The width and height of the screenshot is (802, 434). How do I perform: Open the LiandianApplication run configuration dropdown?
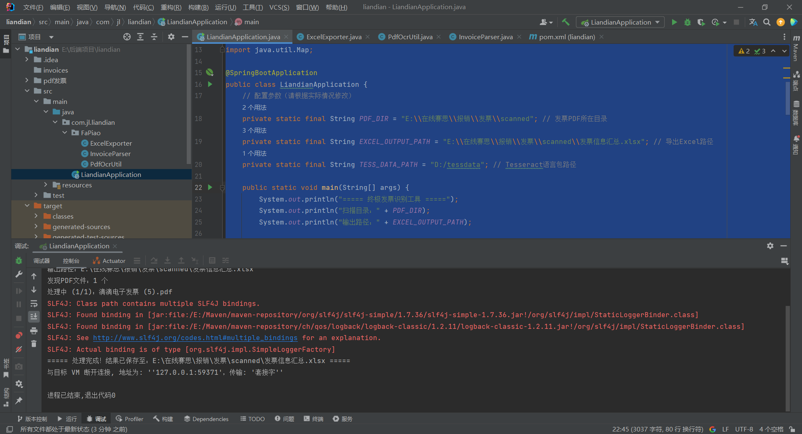[620, 22]
